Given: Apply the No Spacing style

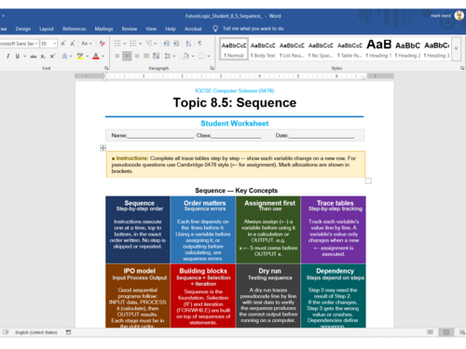Looking at the screenshot, I should point(321,49).
